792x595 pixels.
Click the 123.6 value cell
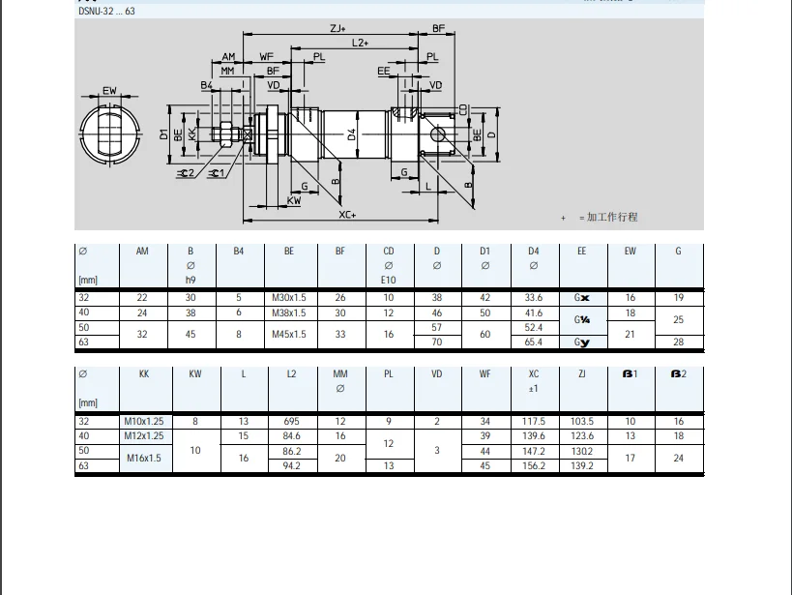(582, 435)
